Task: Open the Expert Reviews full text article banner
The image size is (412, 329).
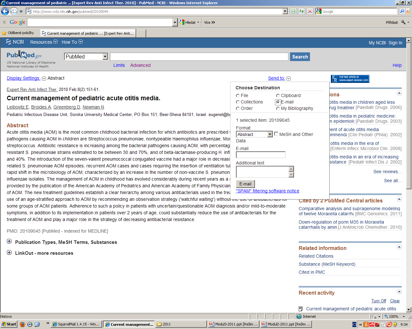Action: point(350,79)
